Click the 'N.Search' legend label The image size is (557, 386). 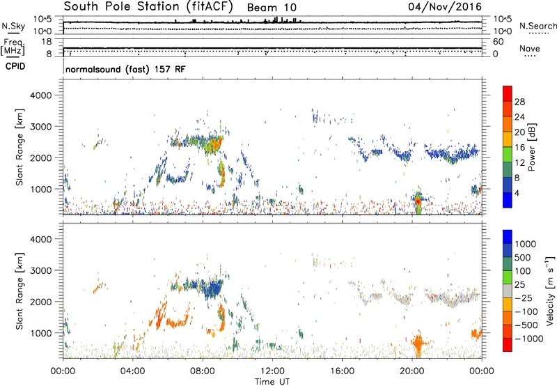pyautogui.click(x=538, y=26)
